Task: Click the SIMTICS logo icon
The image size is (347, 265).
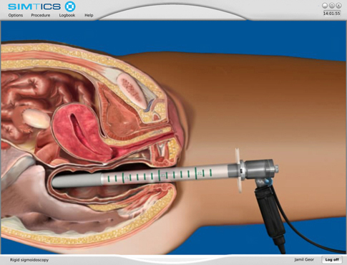Action: 70,6
